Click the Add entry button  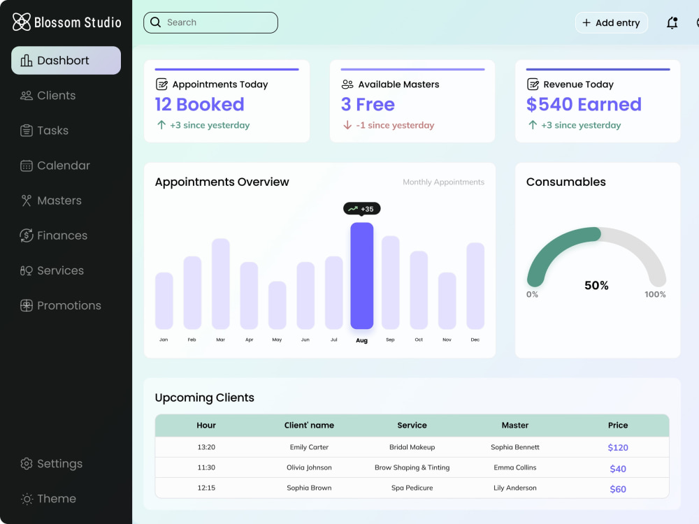[611, 23]
